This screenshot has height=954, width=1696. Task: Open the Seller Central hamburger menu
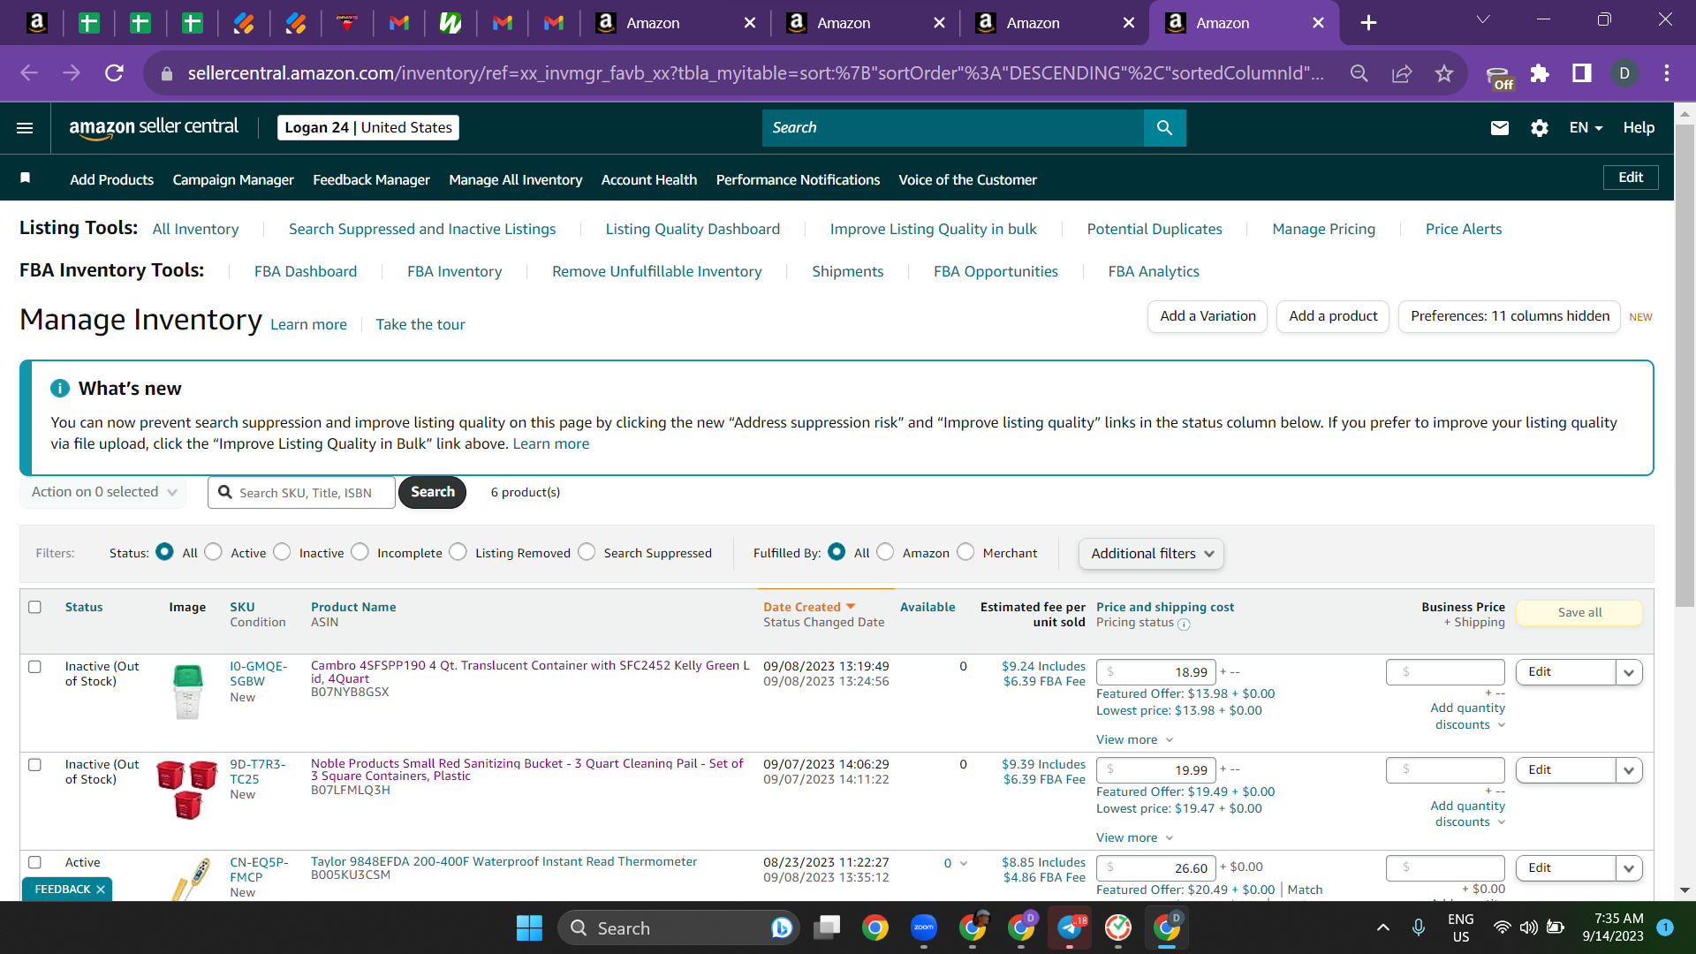[25, 128]
